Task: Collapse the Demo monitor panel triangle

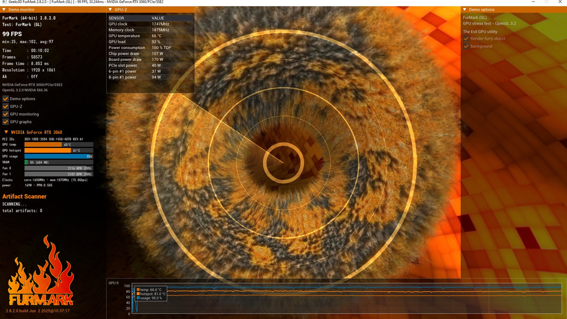Action: point(4,9)
